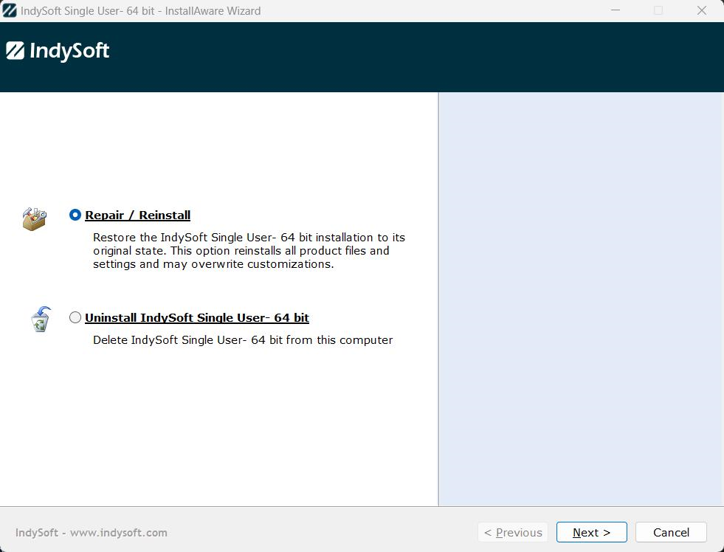Click the toolbox Repair icon
724x552 pixels.
click(35, 218)
